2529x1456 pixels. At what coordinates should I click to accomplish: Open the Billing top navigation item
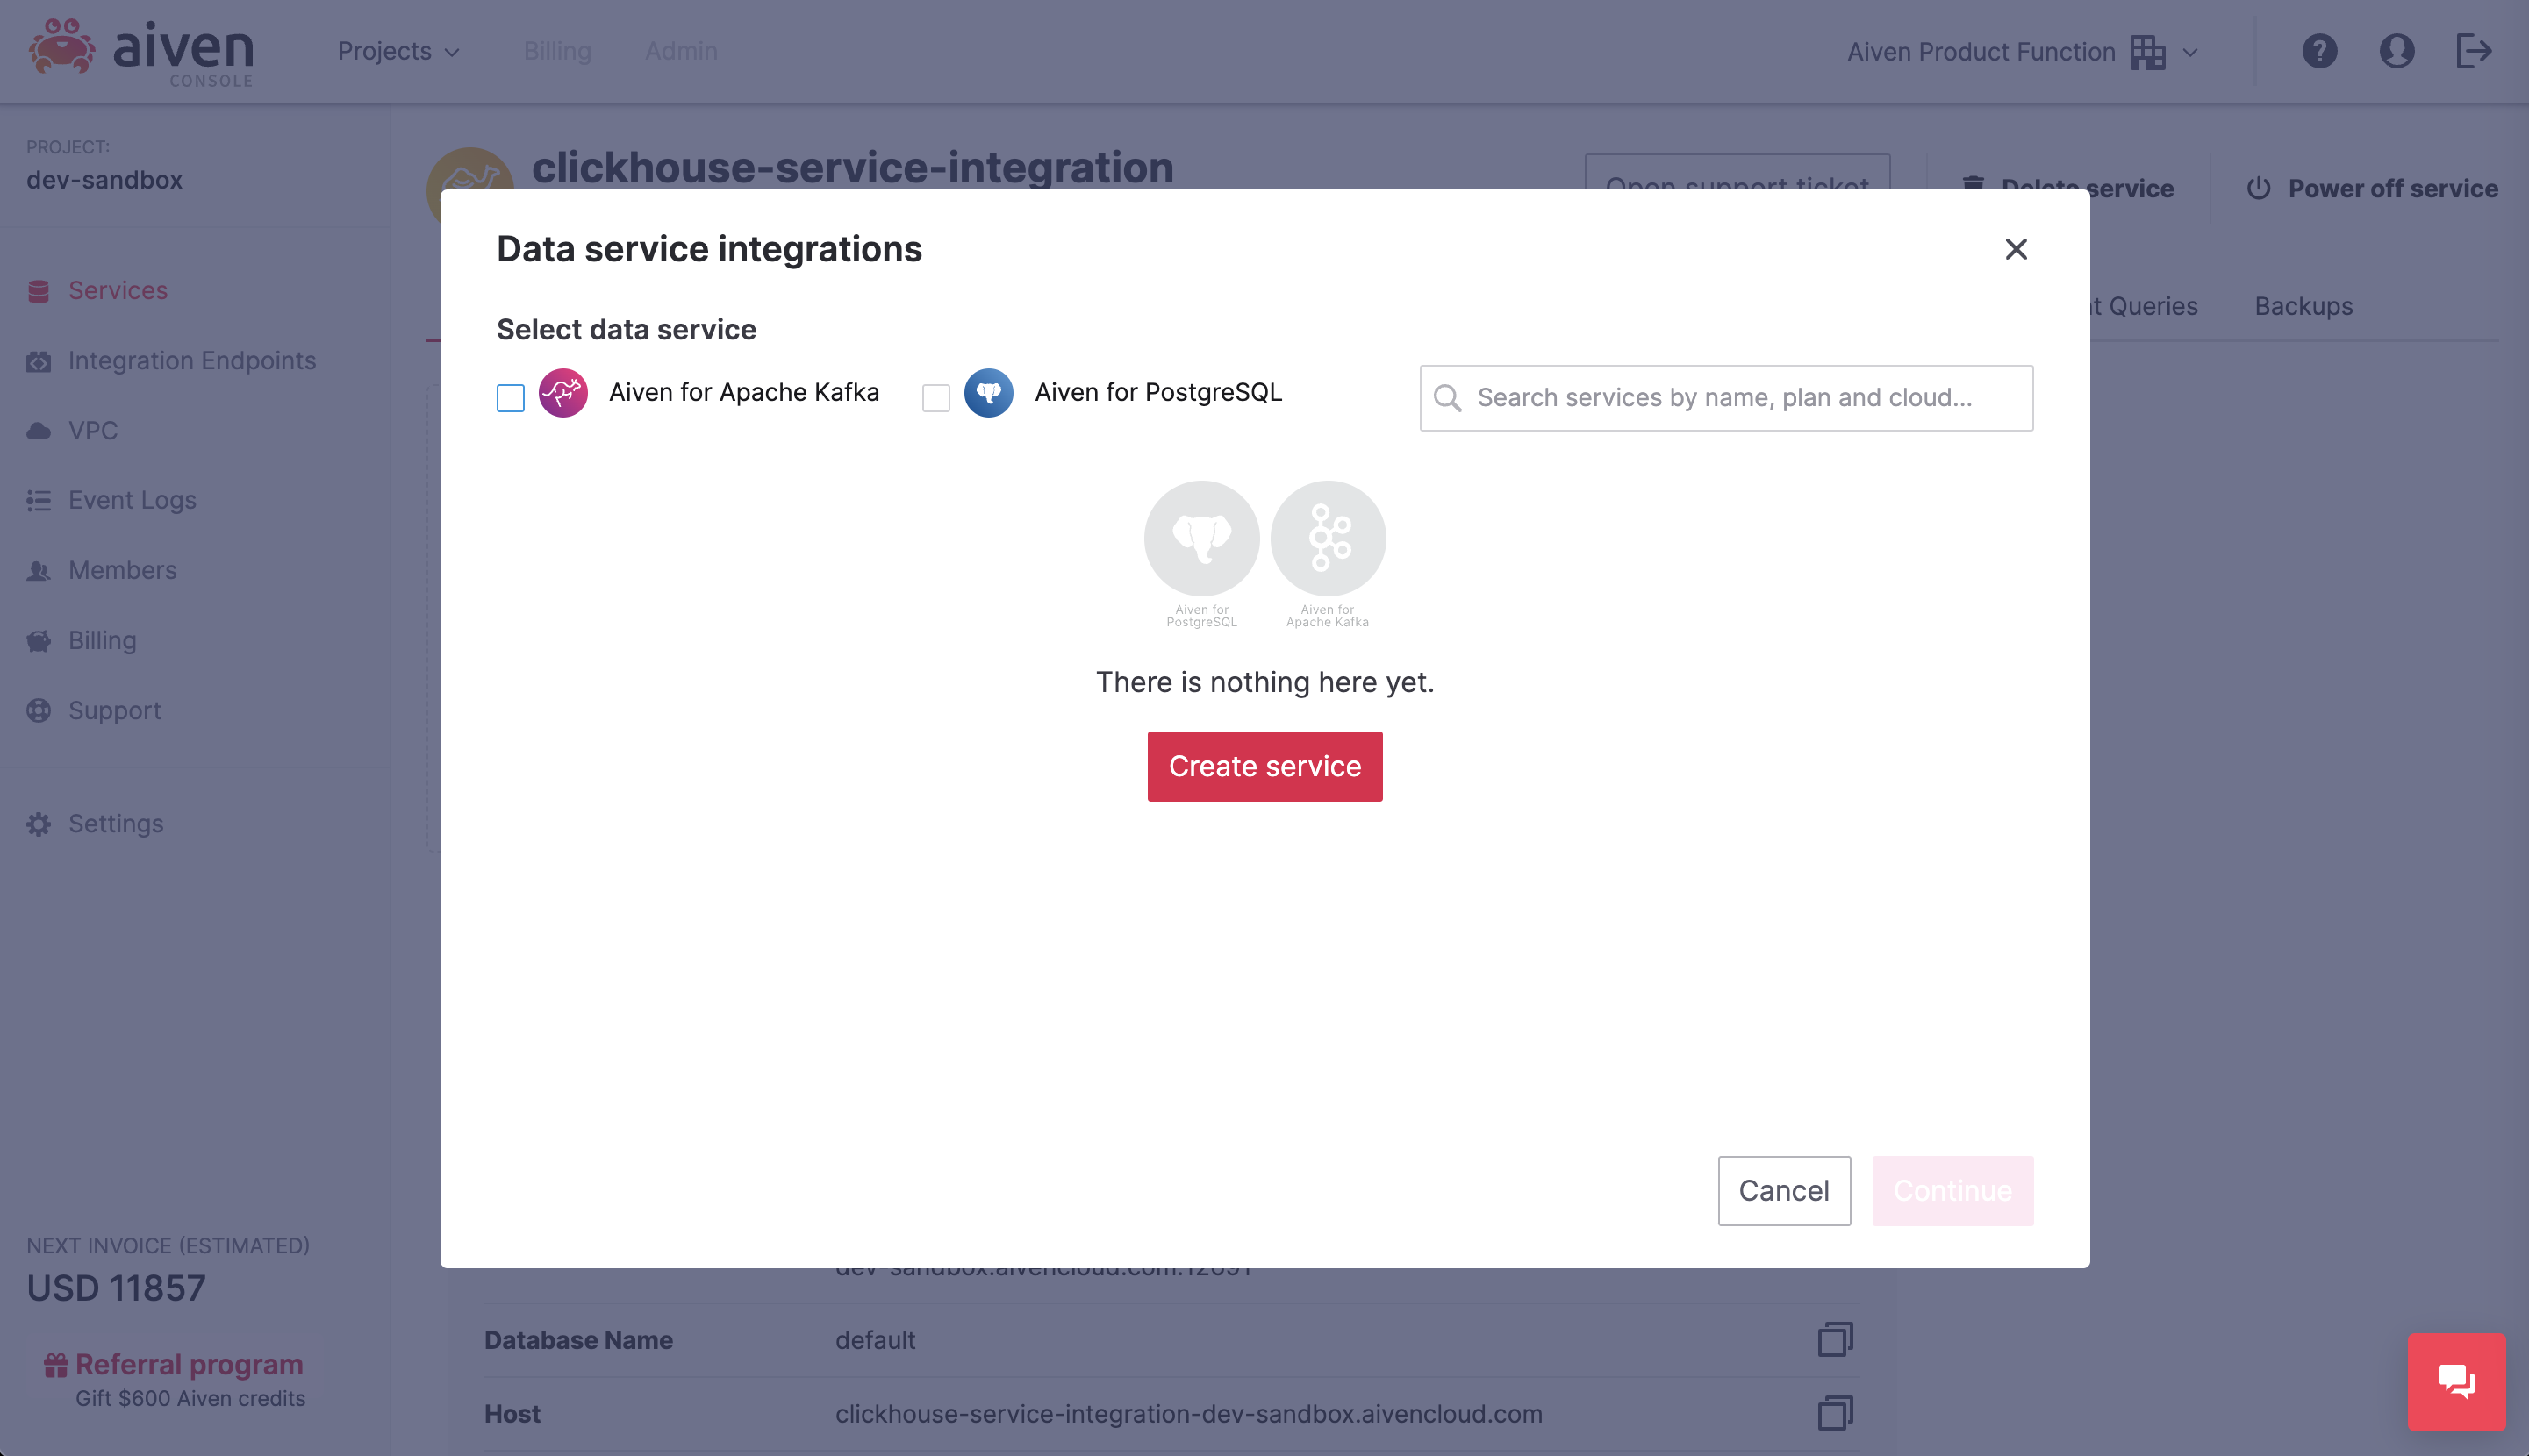pos(557,51)
